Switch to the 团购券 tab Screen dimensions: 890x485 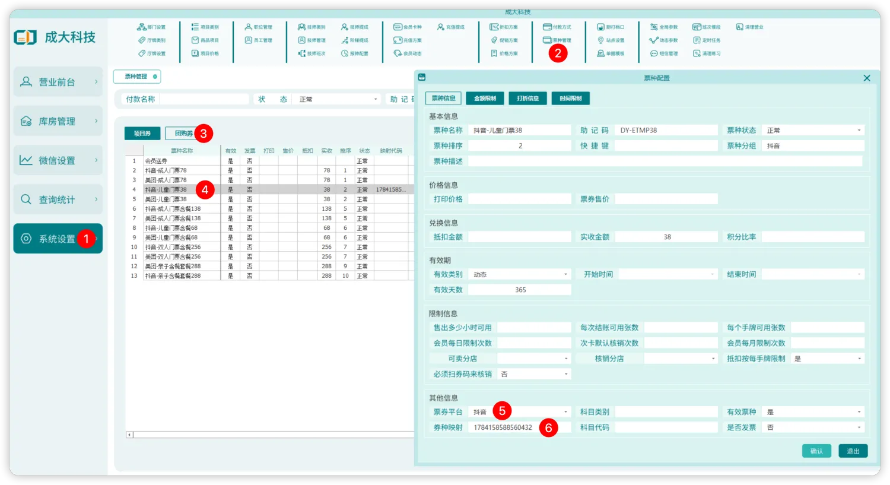183,134
